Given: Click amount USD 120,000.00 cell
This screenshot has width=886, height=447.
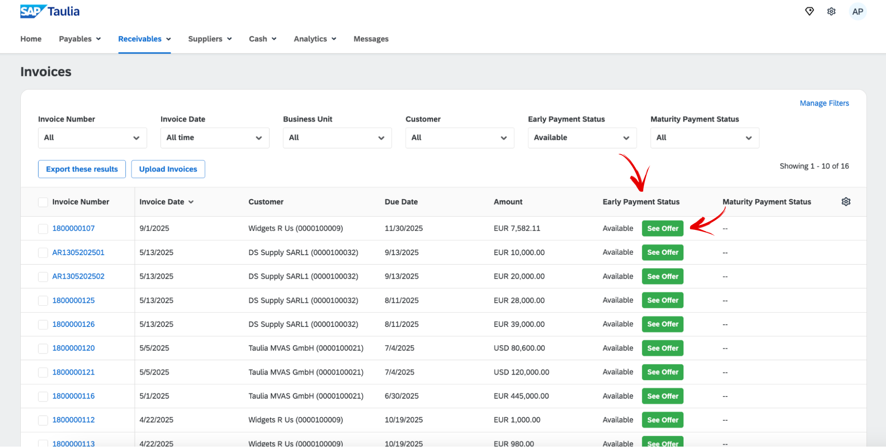Looking at the screenshot, I should pyautogui.click(x=522, y=372).
